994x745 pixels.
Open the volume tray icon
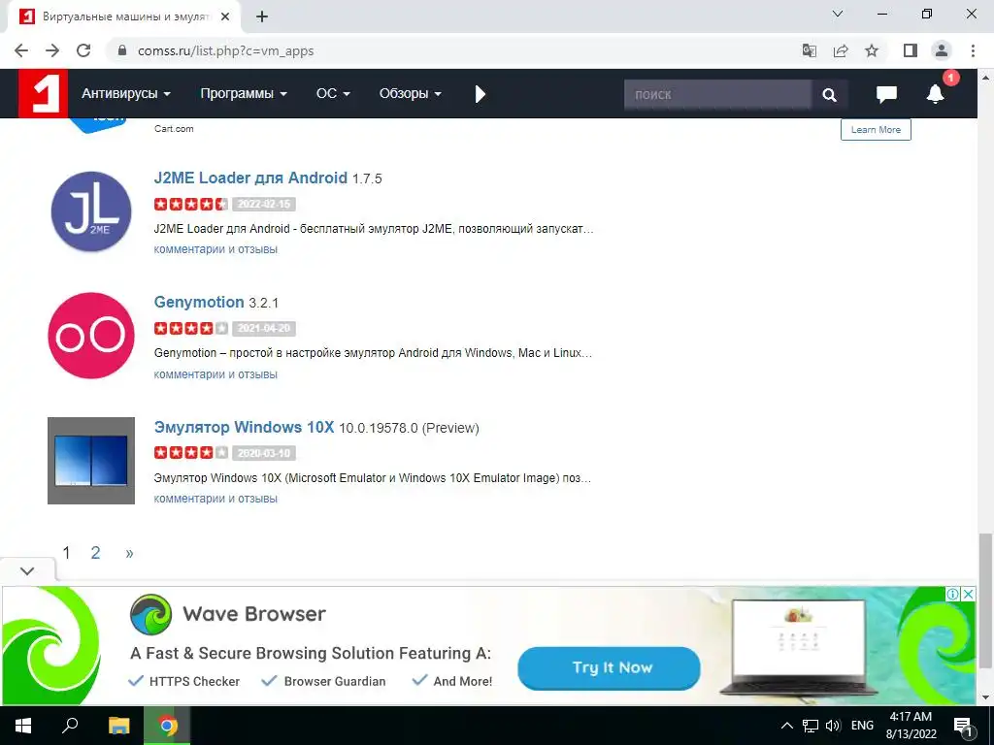click(833, 726)
